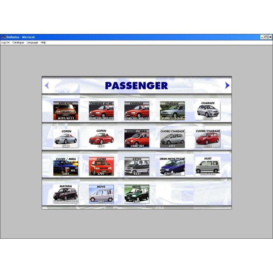Select the red Copen L881
The width and height of the screenshot is (273, 273).
[x=101, y=138]
